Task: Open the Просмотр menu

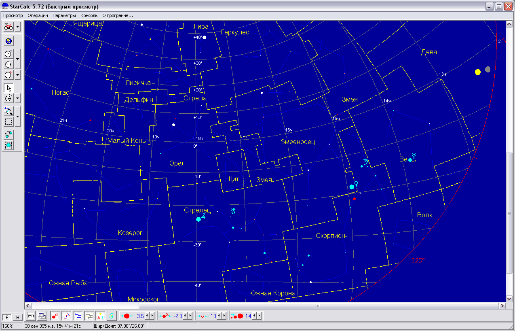Action: pyautogui.click(x=13, y=15)
